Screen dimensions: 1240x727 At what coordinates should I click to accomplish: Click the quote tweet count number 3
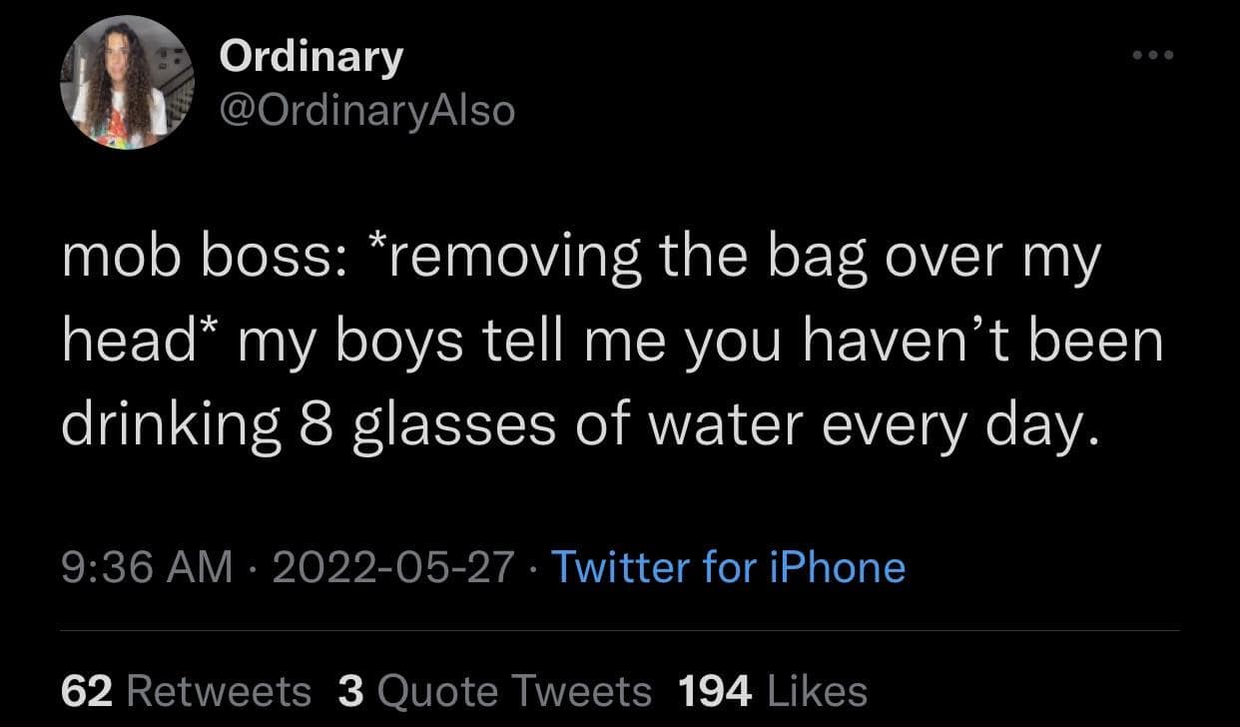pos(349,690)
